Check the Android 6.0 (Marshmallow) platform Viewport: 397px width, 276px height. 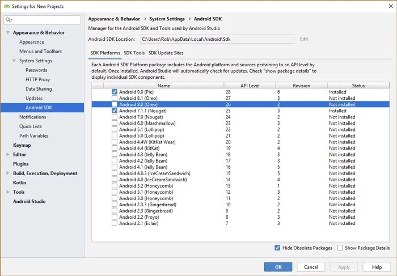(115, 123)
